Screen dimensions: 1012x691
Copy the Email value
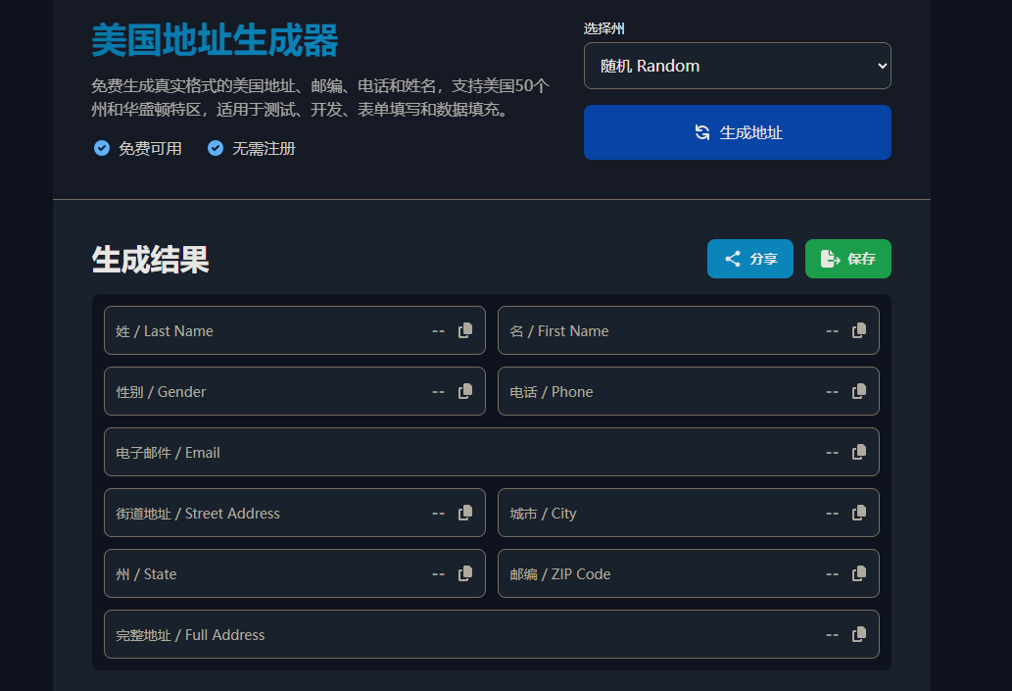[x=859, y=452]
